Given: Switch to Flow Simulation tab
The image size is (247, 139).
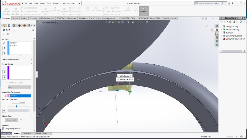Looking at the screenshot, I should (x=169, y=18).
